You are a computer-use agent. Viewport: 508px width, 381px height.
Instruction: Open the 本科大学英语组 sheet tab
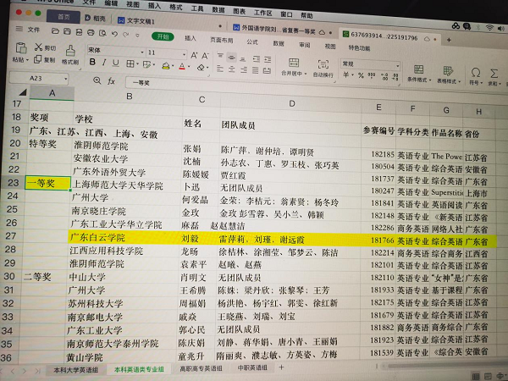[x=75, y=369]
